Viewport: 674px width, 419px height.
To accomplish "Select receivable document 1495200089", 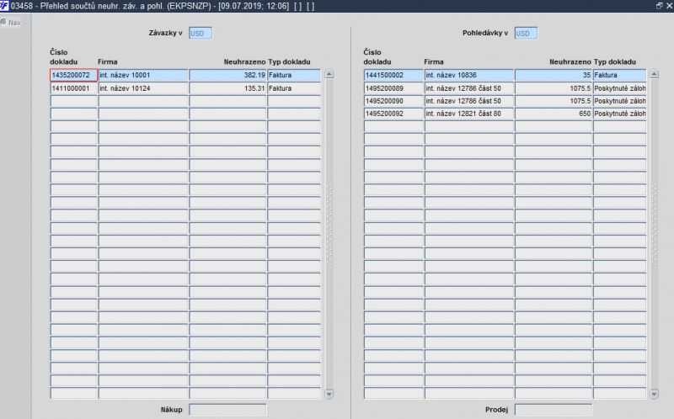I will point(393,88).
